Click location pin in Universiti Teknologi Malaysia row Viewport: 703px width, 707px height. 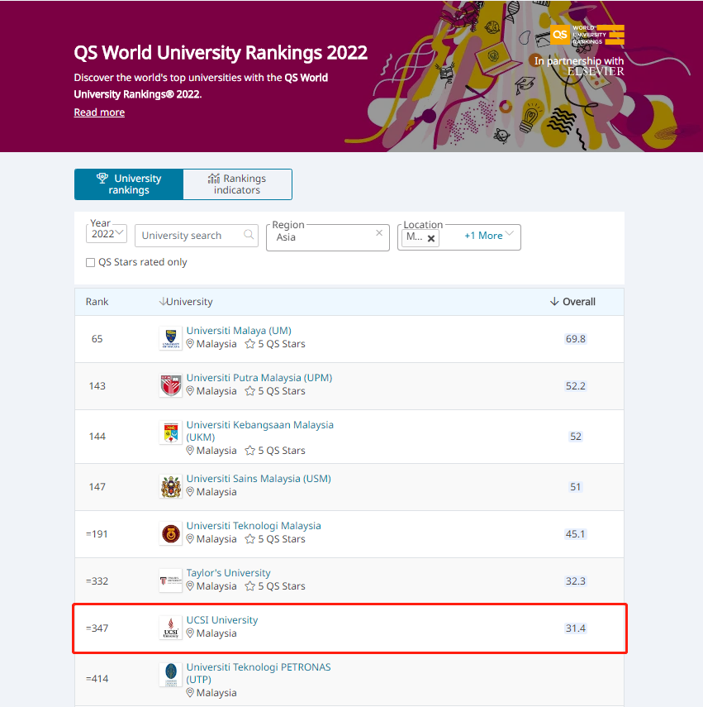point(190,539)
